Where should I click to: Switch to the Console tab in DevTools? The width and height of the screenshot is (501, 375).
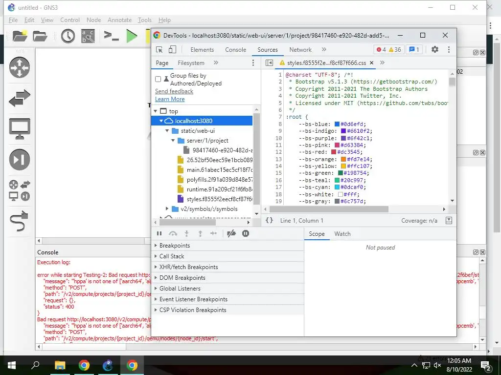tap(235, 50)
